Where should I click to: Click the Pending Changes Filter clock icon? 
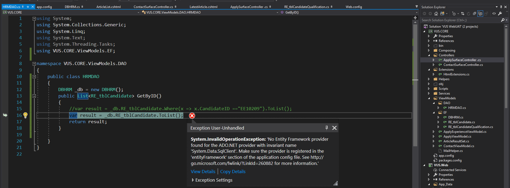point(454,14)
